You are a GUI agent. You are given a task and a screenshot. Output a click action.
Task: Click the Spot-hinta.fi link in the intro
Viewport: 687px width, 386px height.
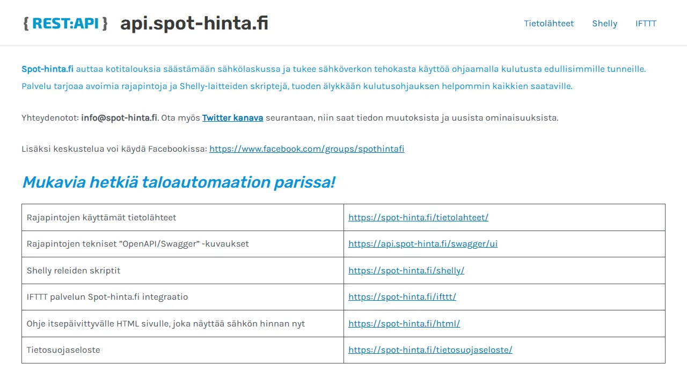(x=47, y=69)
